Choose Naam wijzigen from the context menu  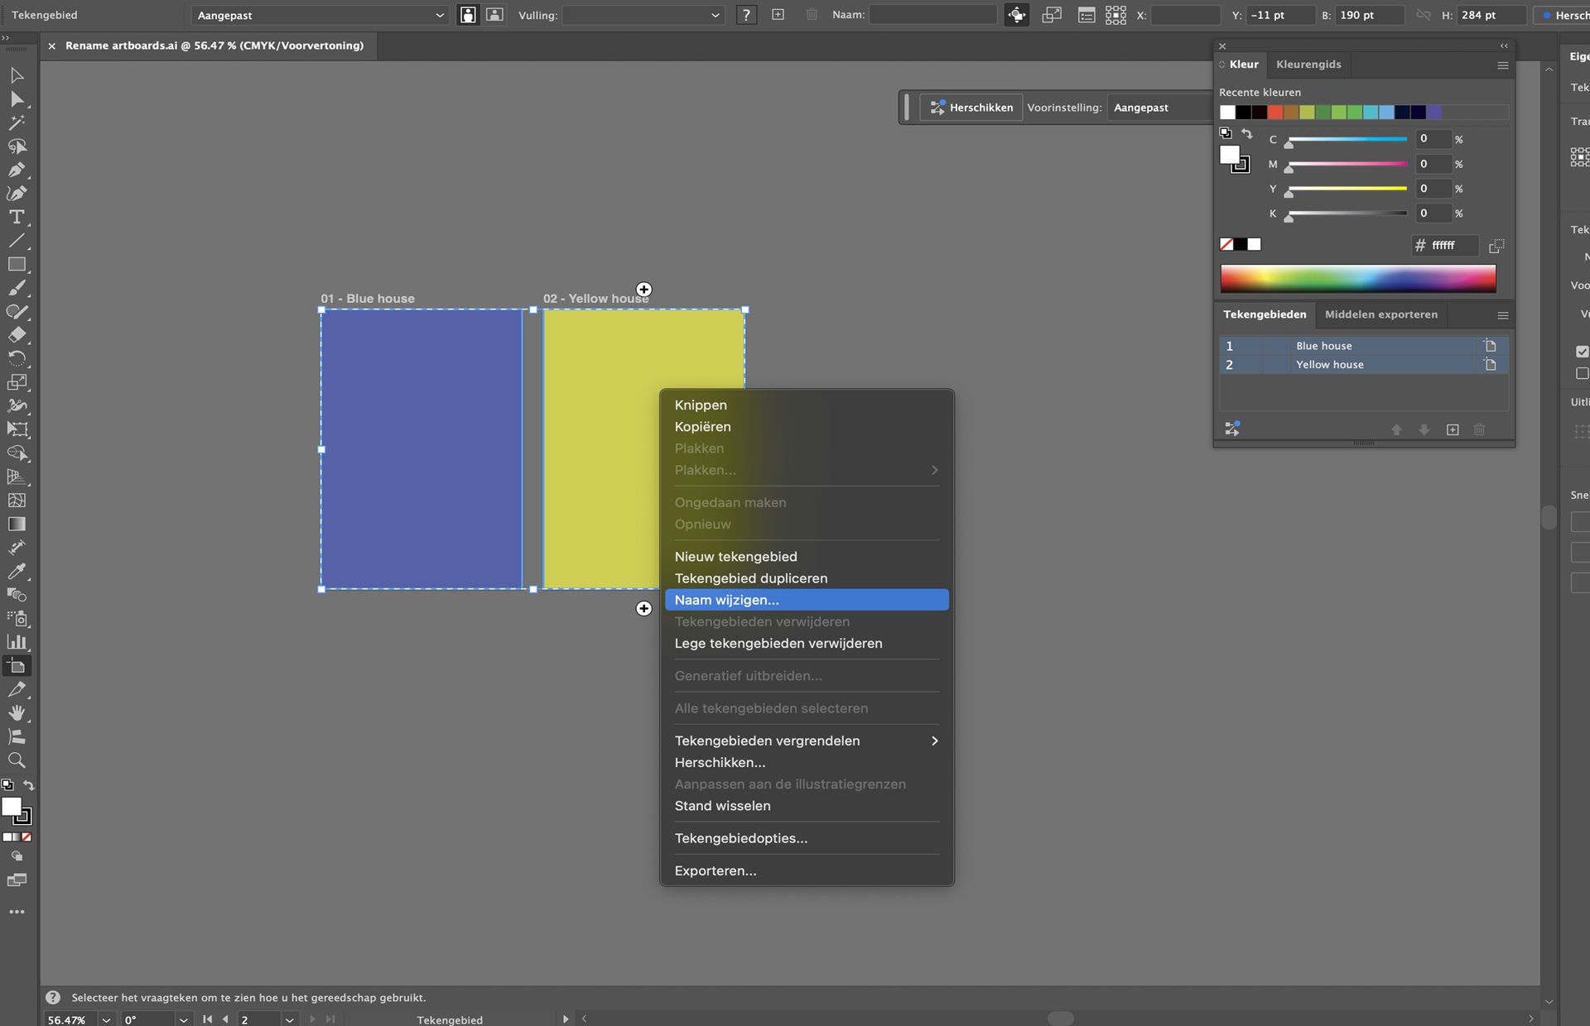coord(726,600)
